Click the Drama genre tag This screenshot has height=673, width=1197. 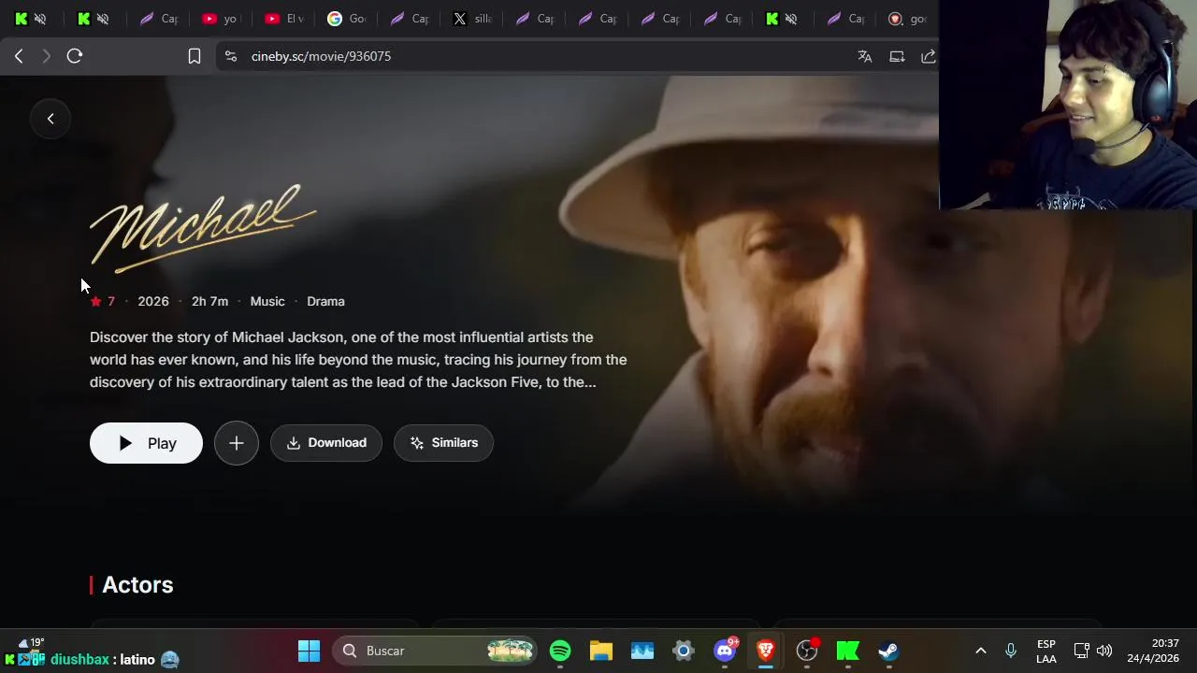coord(325,301)
